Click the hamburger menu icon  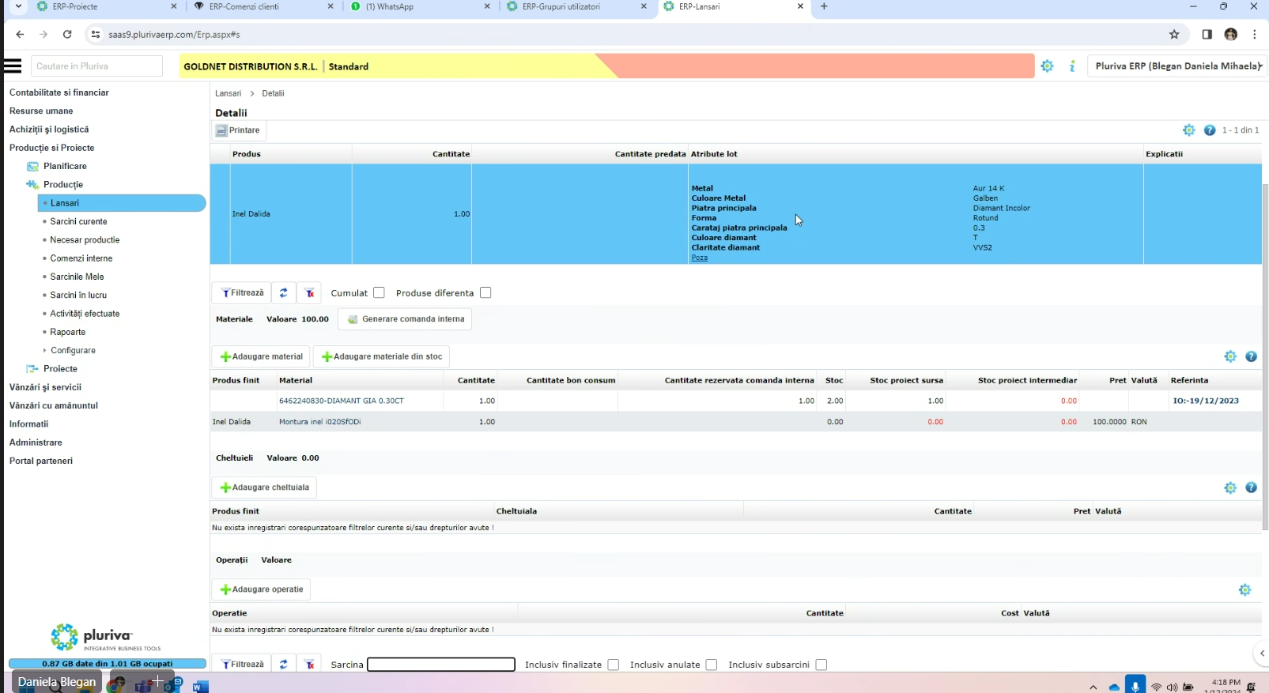(13, 66)
